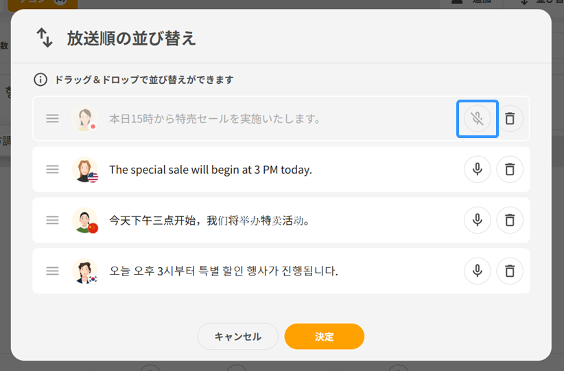This screenshot has width=564, height=371.
Task: Confirm order with the 決定 button
Action: (324, 337)
